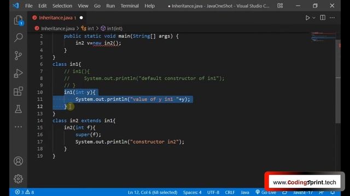Close the unsaved Inheritance.java tab dot
350x196 pixels.
pyautogui.click(x=81, y=18)
